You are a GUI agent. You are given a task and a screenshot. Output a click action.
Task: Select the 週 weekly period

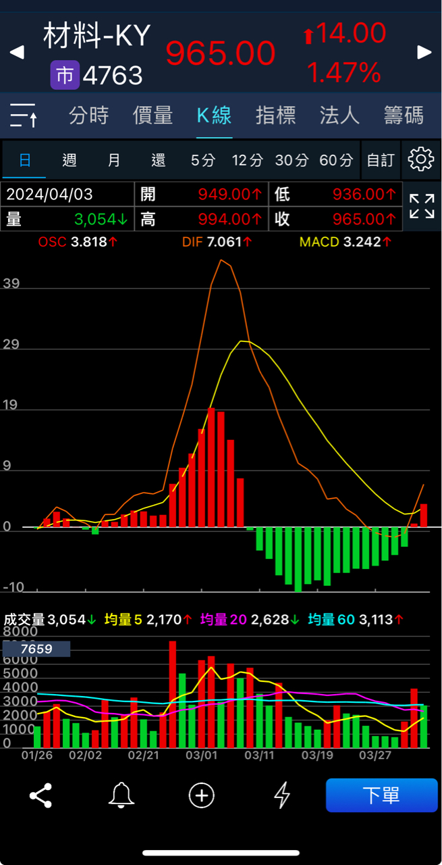tap(69, 160)
